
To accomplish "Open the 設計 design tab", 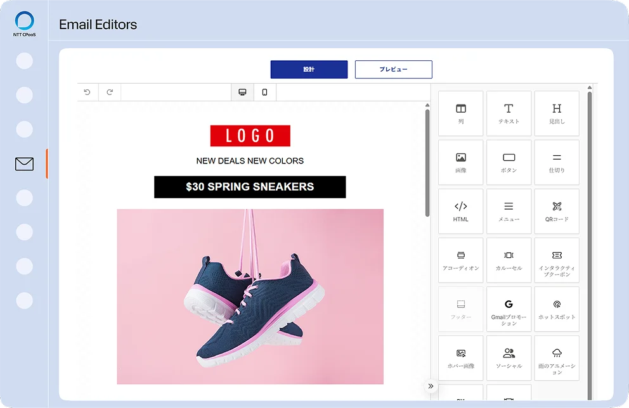I will click(309, 69).
